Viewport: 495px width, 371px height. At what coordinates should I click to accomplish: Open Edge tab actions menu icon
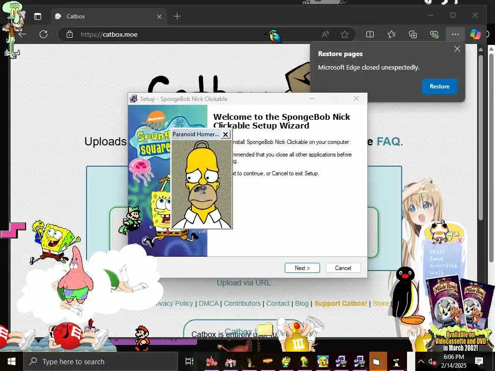(38, 16)
